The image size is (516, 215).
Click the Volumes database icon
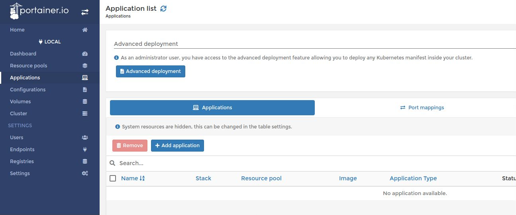85,102
